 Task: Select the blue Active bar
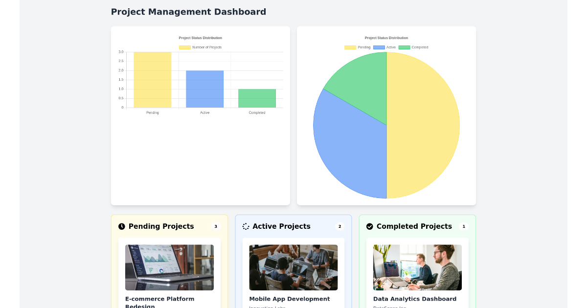(204, 89)
